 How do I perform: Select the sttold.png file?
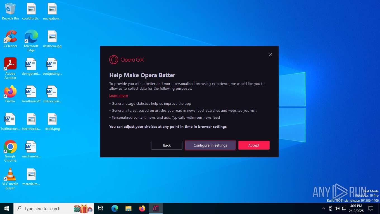point(52,122)
